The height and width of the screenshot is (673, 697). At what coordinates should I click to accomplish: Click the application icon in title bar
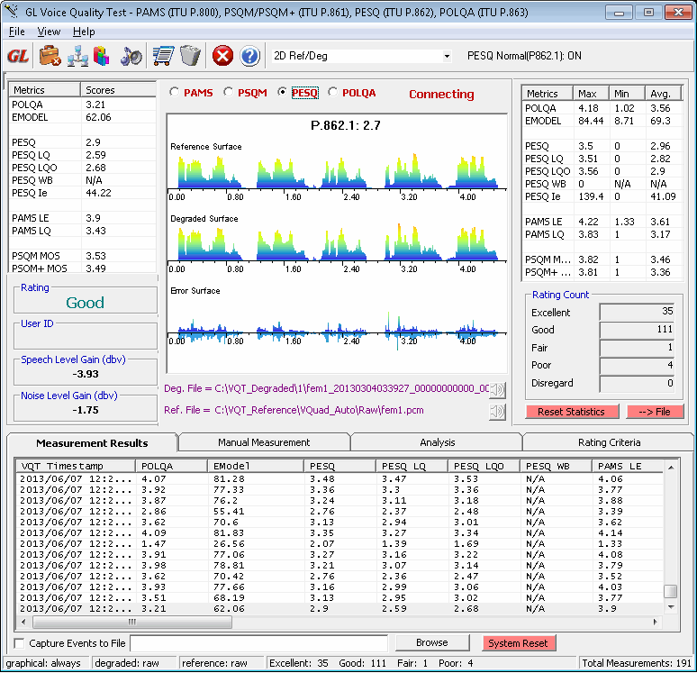tap(13, 12)
